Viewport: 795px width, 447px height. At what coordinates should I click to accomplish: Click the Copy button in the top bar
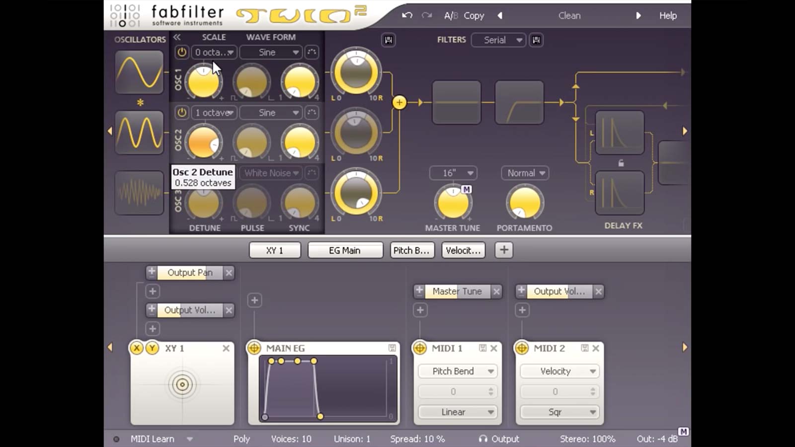[474, 15]
